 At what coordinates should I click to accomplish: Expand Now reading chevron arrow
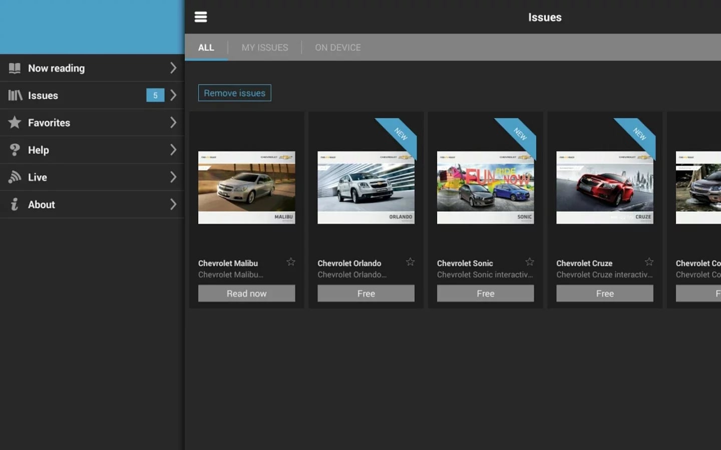(173, 67)
